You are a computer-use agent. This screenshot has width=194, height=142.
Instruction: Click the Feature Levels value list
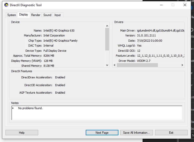tap(161, 56)
